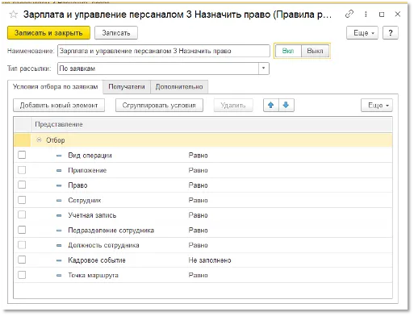Click the dash icon beside Кадровое событие
This screenshot has height=316, width=414.
[x=59, y=260]
